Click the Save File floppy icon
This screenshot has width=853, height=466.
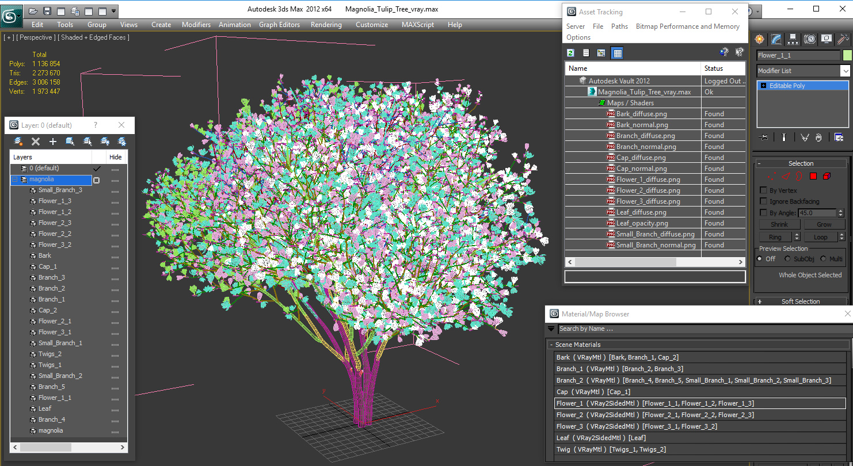[x=47, y=11]
